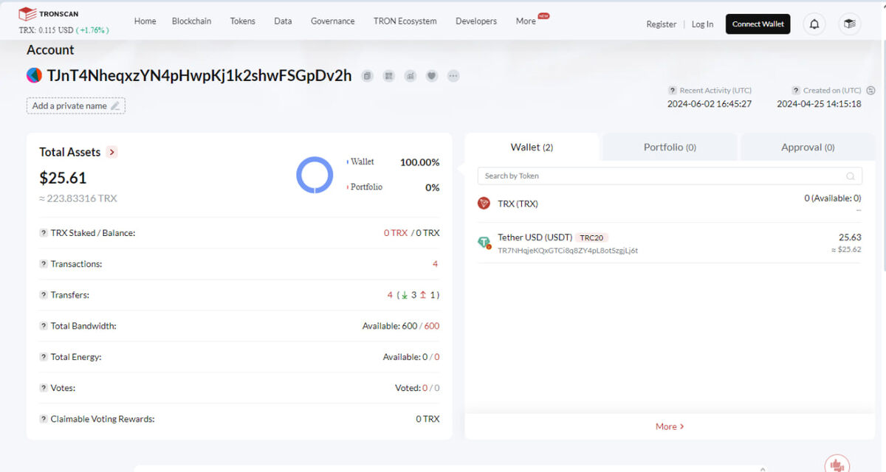Click the Connect Wallet button
Viewport: 886px width, 472px height.
point(758,24)
